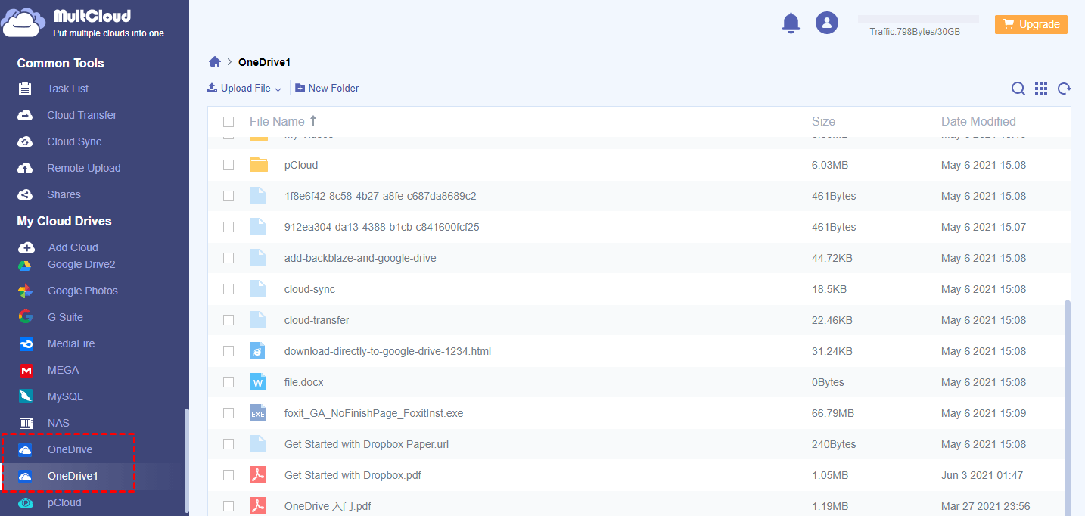
Task: Click the New Folder button
Action: tap(327, 89)
